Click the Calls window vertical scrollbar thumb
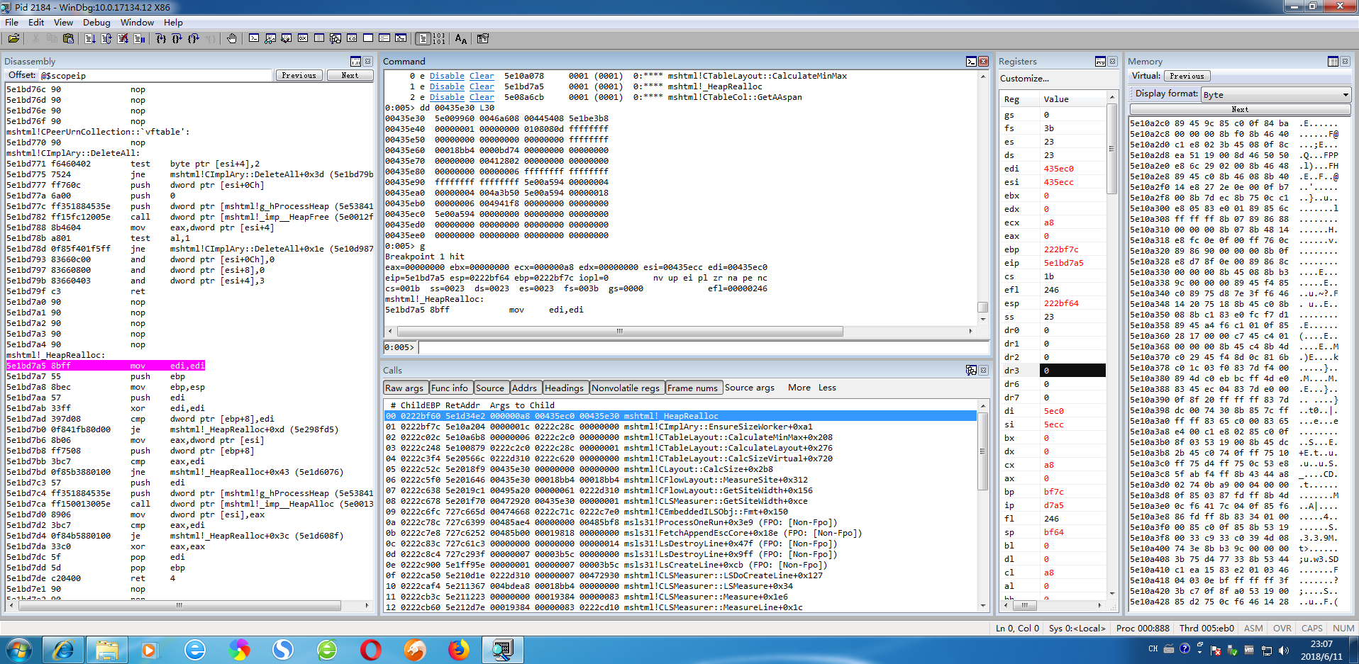 click(982, 451)
